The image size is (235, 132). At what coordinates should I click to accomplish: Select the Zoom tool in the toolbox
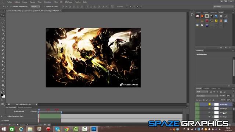click(x=3, y=89)
